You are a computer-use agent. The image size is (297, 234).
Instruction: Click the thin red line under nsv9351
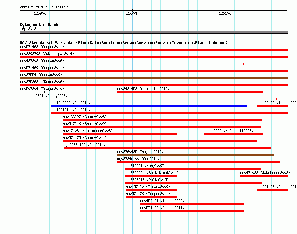click(x=154, y=99)
